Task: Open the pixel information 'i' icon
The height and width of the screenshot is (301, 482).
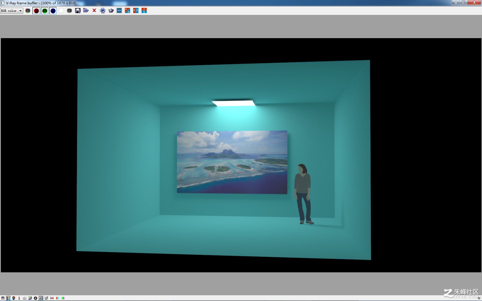Action: [x=19, y=298]
